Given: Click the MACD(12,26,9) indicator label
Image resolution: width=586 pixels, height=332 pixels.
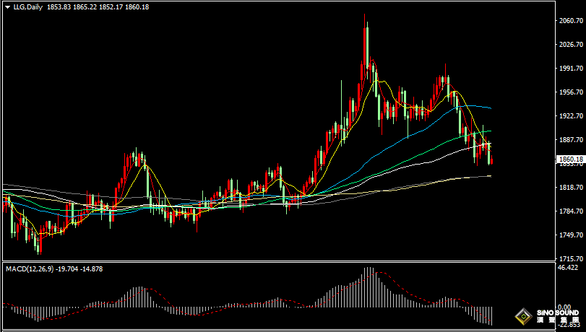Looking at the screenshot, I should click(x=29, y=269).
